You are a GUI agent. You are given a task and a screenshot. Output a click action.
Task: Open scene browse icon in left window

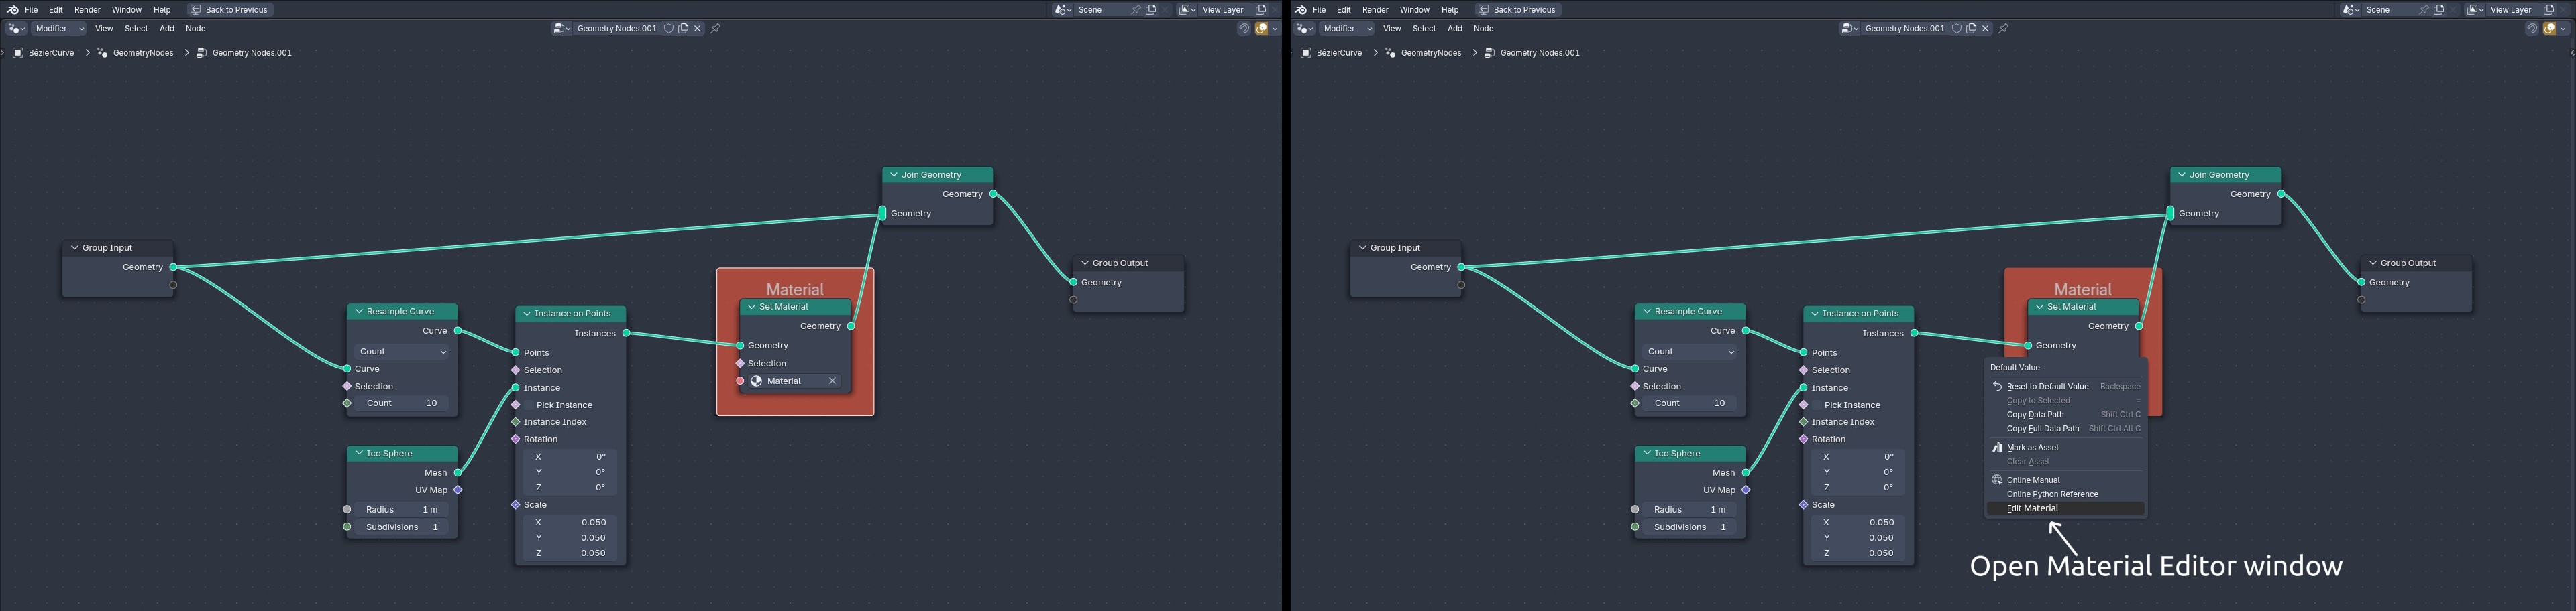tap(1064, 10)
